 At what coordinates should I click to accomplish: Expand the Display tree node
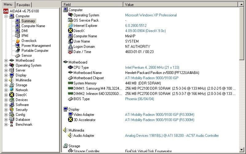6,75
